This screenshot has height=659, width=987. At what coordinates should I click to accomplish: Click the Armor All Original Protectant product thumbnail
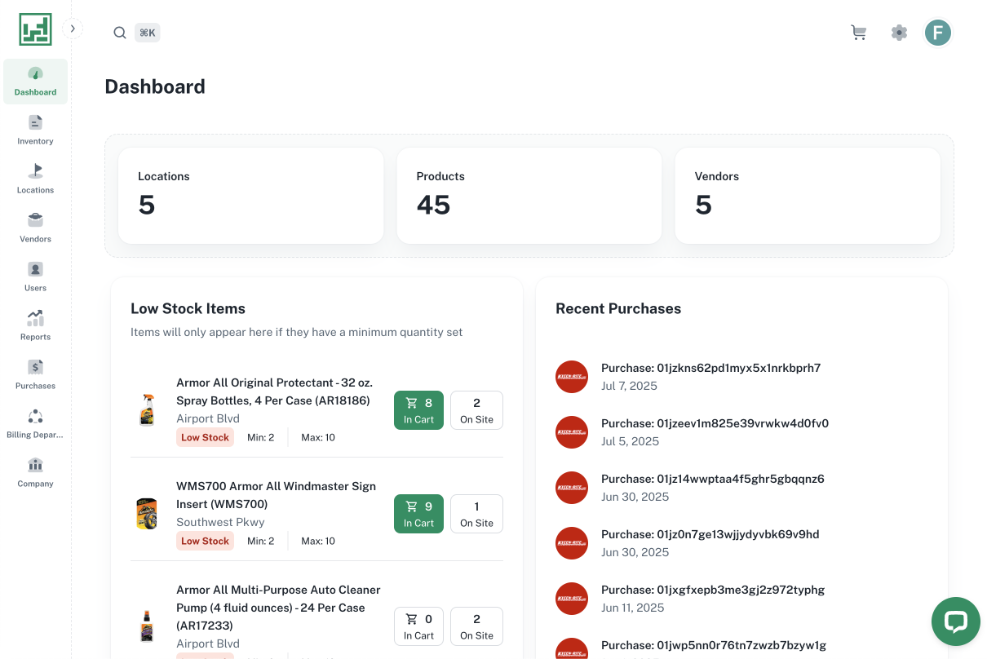pyautogui.click(x=146, y=409)
